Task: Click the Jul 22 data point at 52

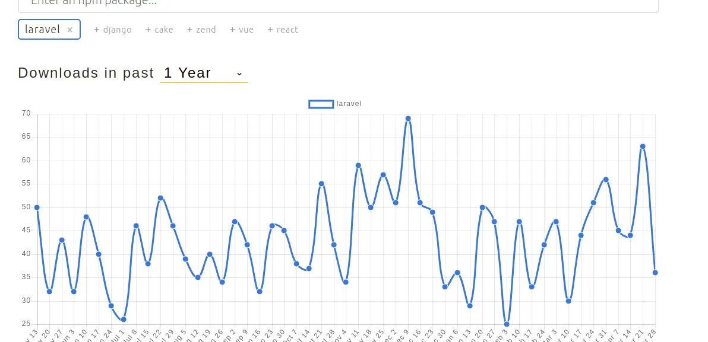Action: coord(160,198)
